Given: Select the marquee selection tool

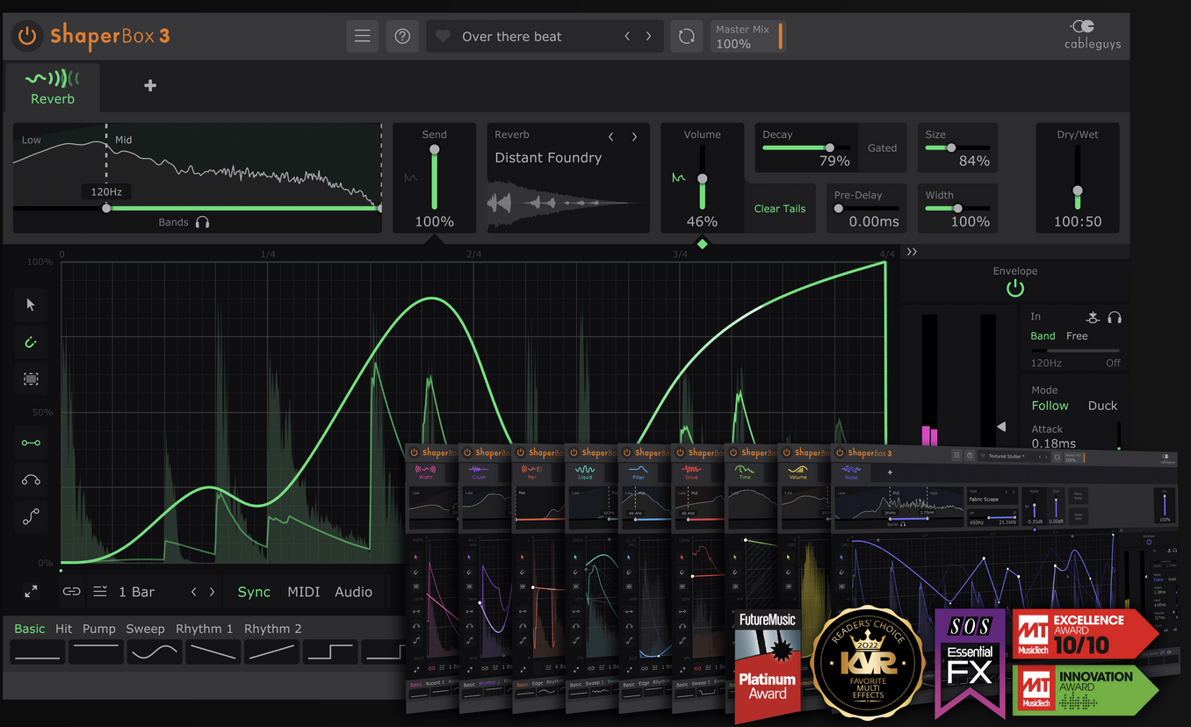Looking at the screenshot, I should 31,379.
